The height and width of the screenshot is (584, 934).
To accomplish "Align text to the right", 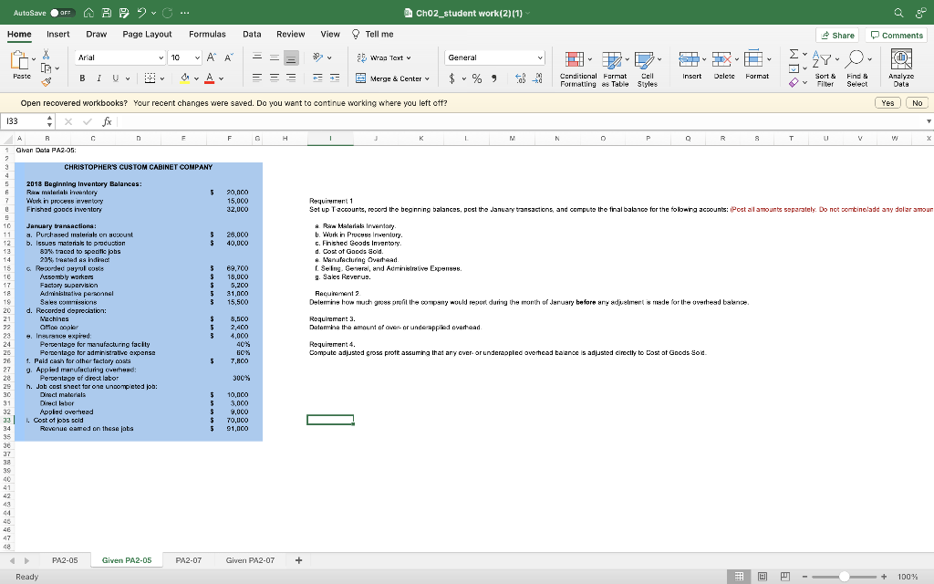I will [291, 78].
